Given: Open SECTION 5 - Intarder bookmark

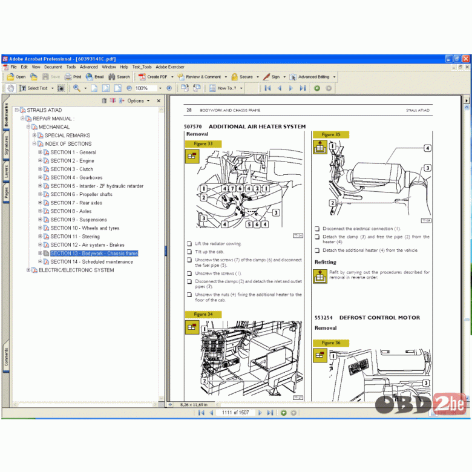Looking at the screenshot, I should [x=97, y=186].
